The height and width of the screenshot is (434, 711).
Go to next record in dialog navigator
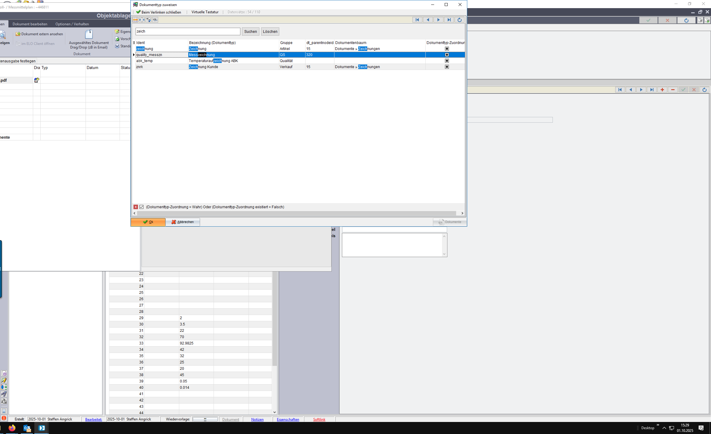point(438,20)
